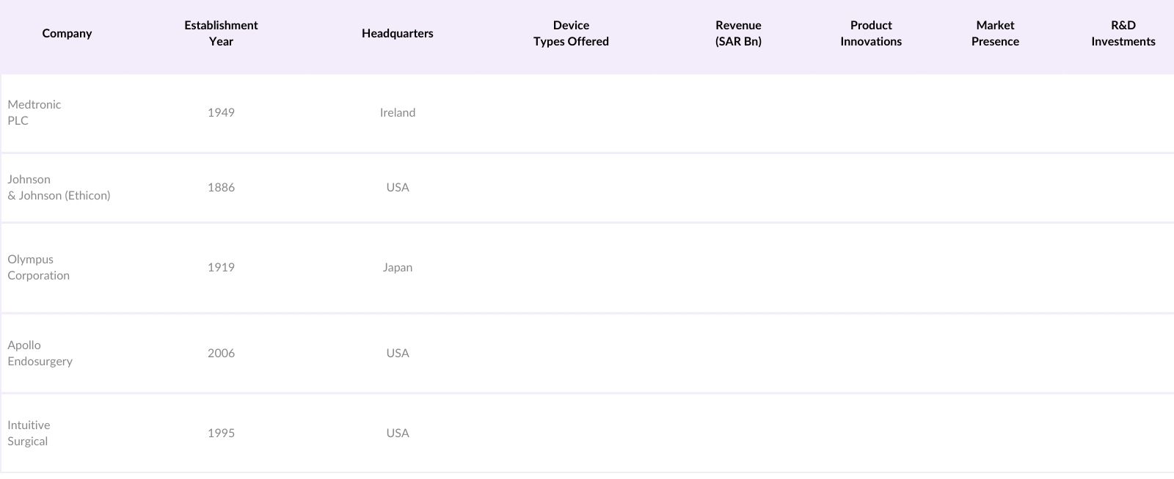Click the Intuitive Surgical company name
Viewport: 1174px width, 479px height.
(x=29, y=434)
